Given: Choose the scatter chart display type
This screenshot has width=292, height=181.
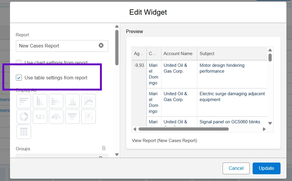Looking at the screenshot, I should [x=89, y=117].
